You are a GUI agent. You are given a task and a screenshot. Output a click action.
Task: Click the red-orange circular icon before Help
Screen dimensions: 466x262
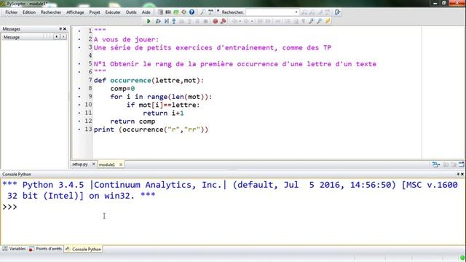pos(184,12)
